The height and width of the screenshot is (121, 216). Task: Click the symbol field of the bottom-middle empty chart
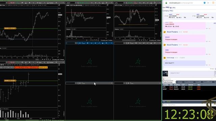click(x=71, y=83)
